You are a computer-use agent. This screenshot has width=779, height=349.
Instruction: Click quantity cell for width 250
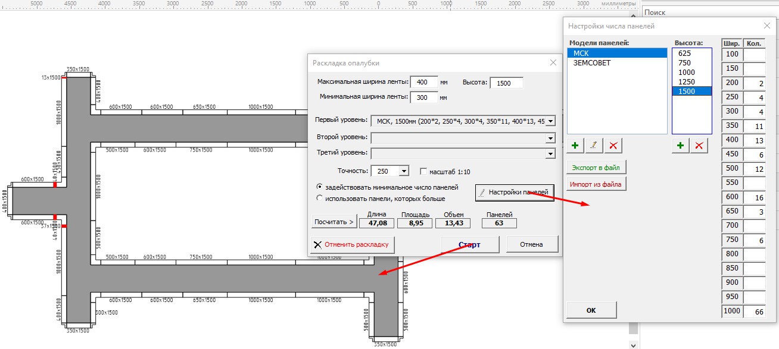754,98
